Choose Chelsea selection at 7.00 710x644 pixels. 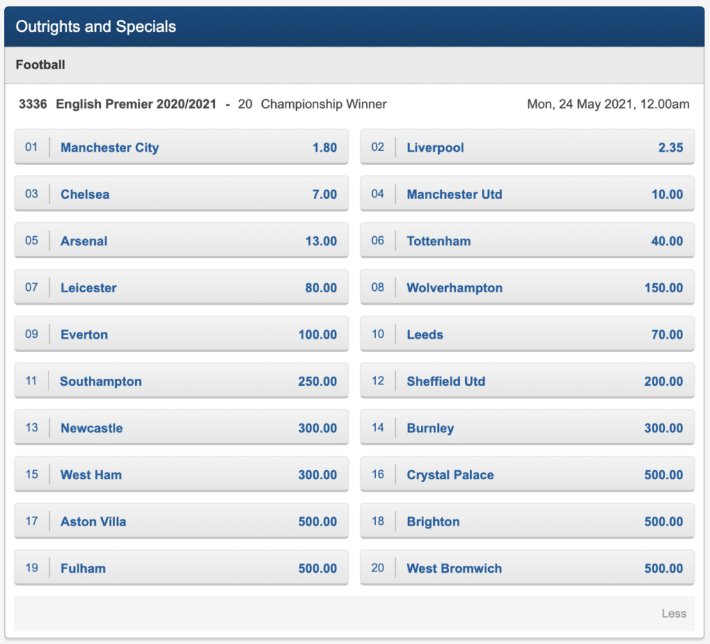click(x=181, y=194)
